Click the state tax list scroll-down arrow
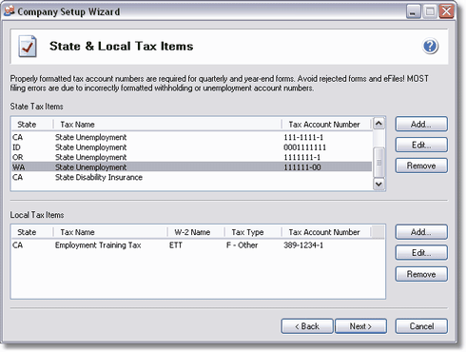 click(379, 184)
